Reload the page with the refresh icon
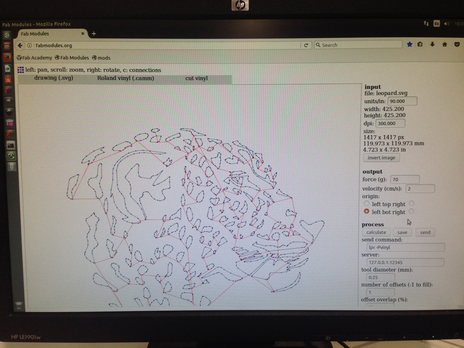Screen dimensions: 464x348 (306, 45)
